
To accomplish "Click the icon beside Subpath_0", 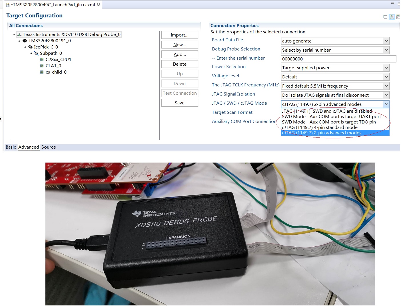I will (x=36, y=53).
